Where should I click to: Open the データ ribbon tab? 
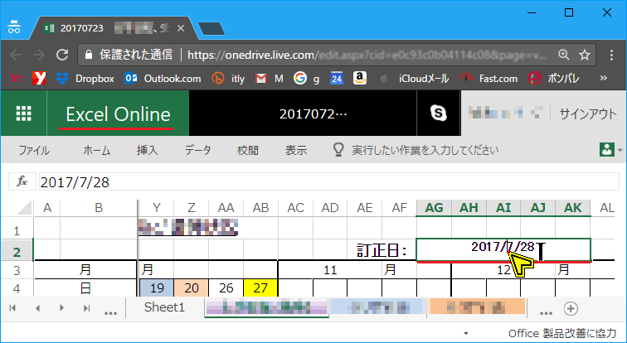pyautogui.click(x=198, y=150)
